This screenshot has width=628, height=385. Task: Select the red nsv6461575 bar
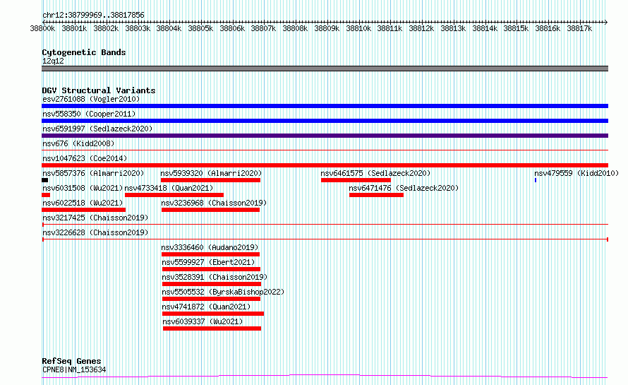[x=356, y=180]
